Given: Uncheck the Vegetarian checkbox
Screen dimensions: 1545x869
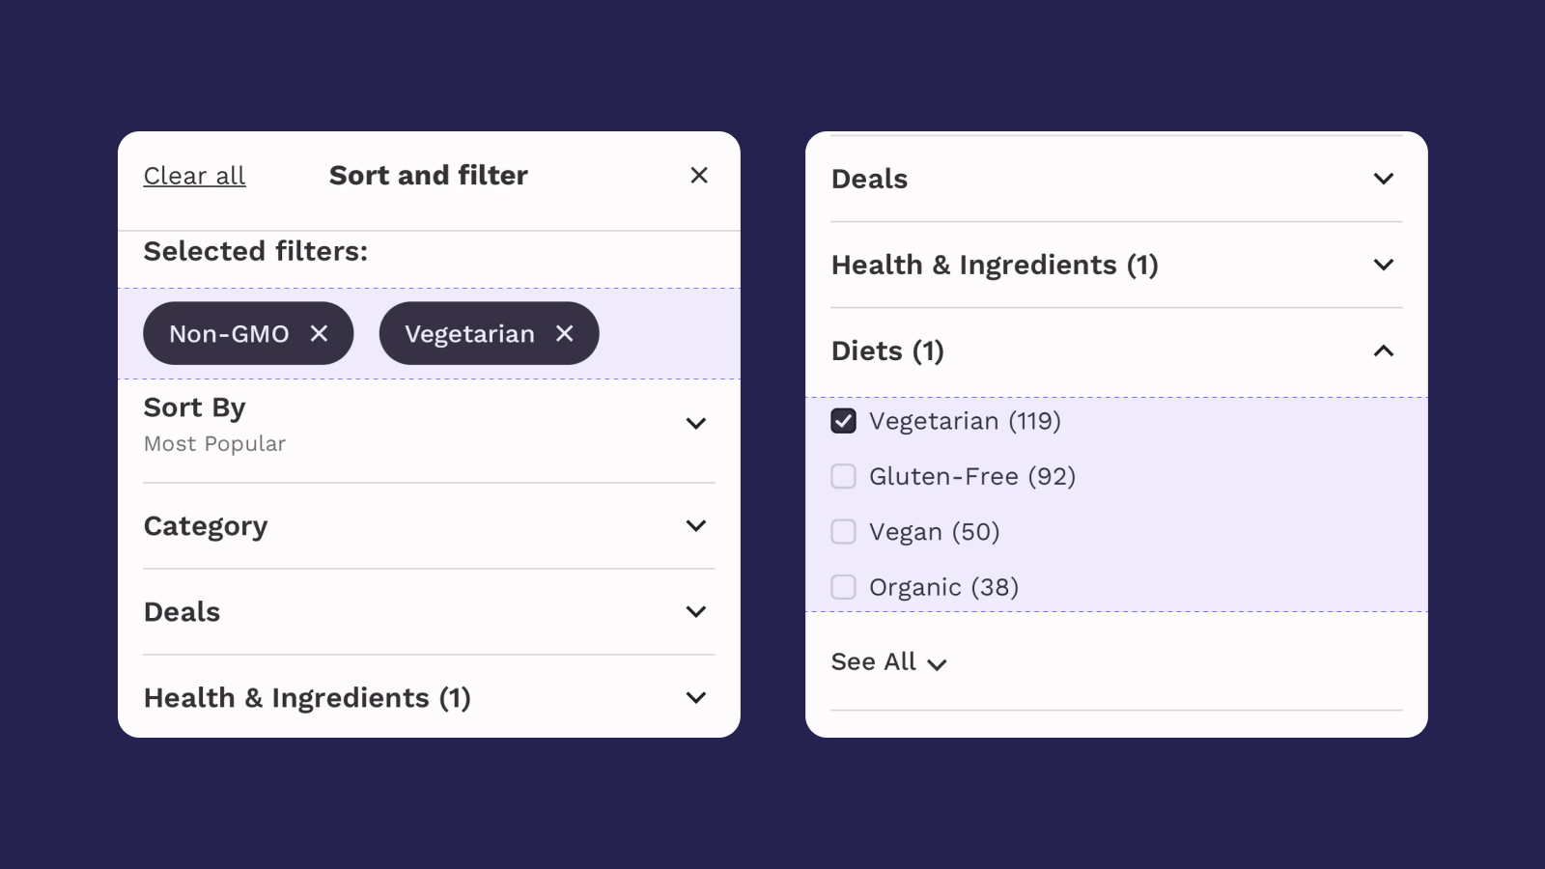Looking at the screenshot, I should point(843,421).
